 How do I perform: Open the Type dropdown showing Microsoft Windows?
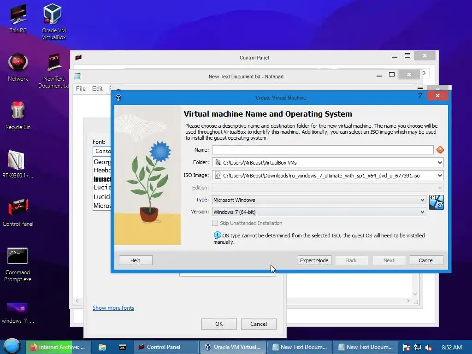pyautogui.click(x=319, y=200)
